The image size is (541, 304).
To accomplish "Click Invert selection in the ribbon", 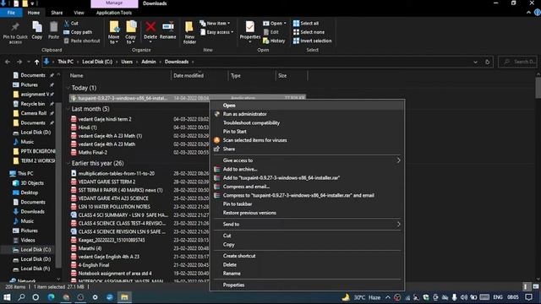I will click(312, 41).
